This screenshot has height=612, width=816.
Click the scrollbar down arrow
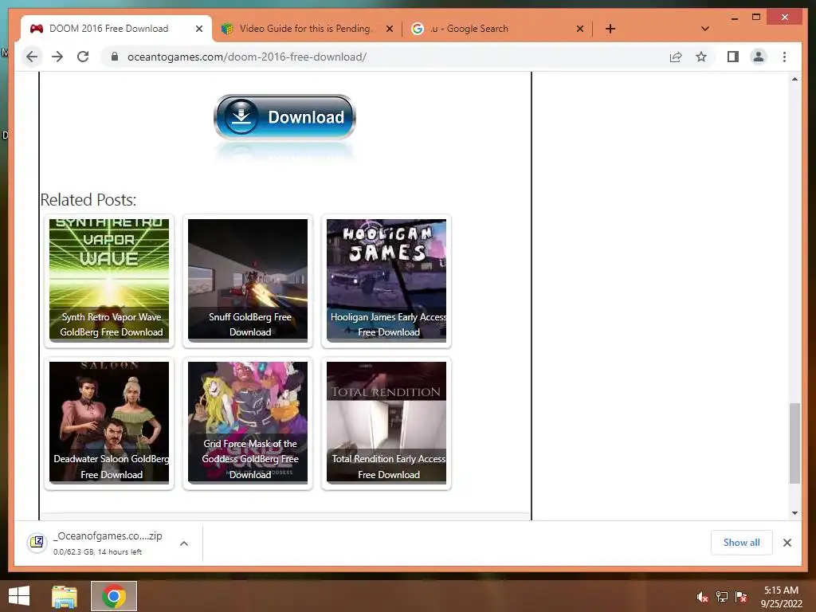794,512
